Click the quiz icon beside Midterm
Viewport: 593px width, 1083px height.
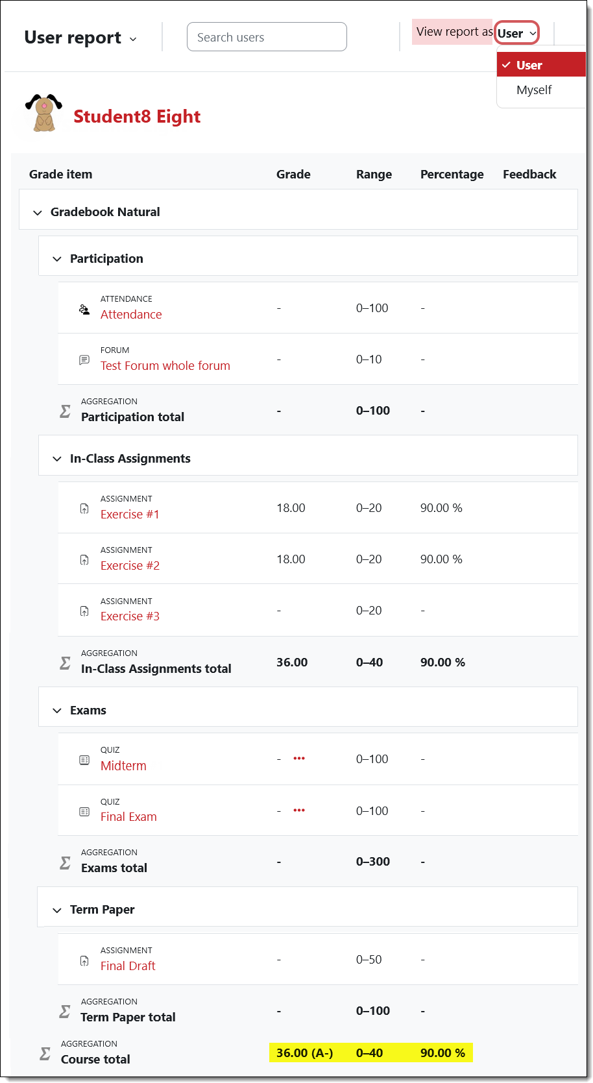coord(84,760)
